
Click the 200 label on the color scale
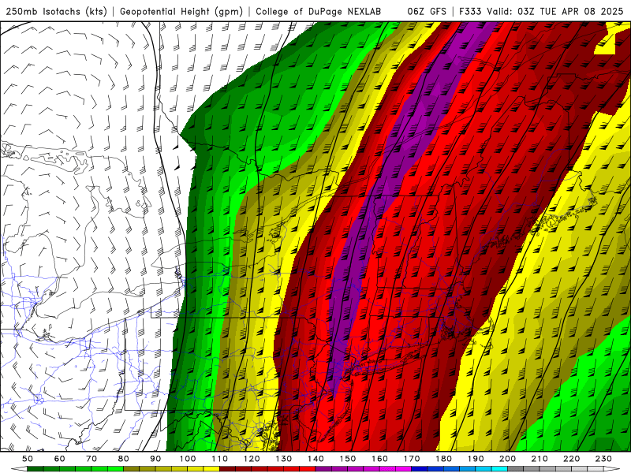point(507,459)
